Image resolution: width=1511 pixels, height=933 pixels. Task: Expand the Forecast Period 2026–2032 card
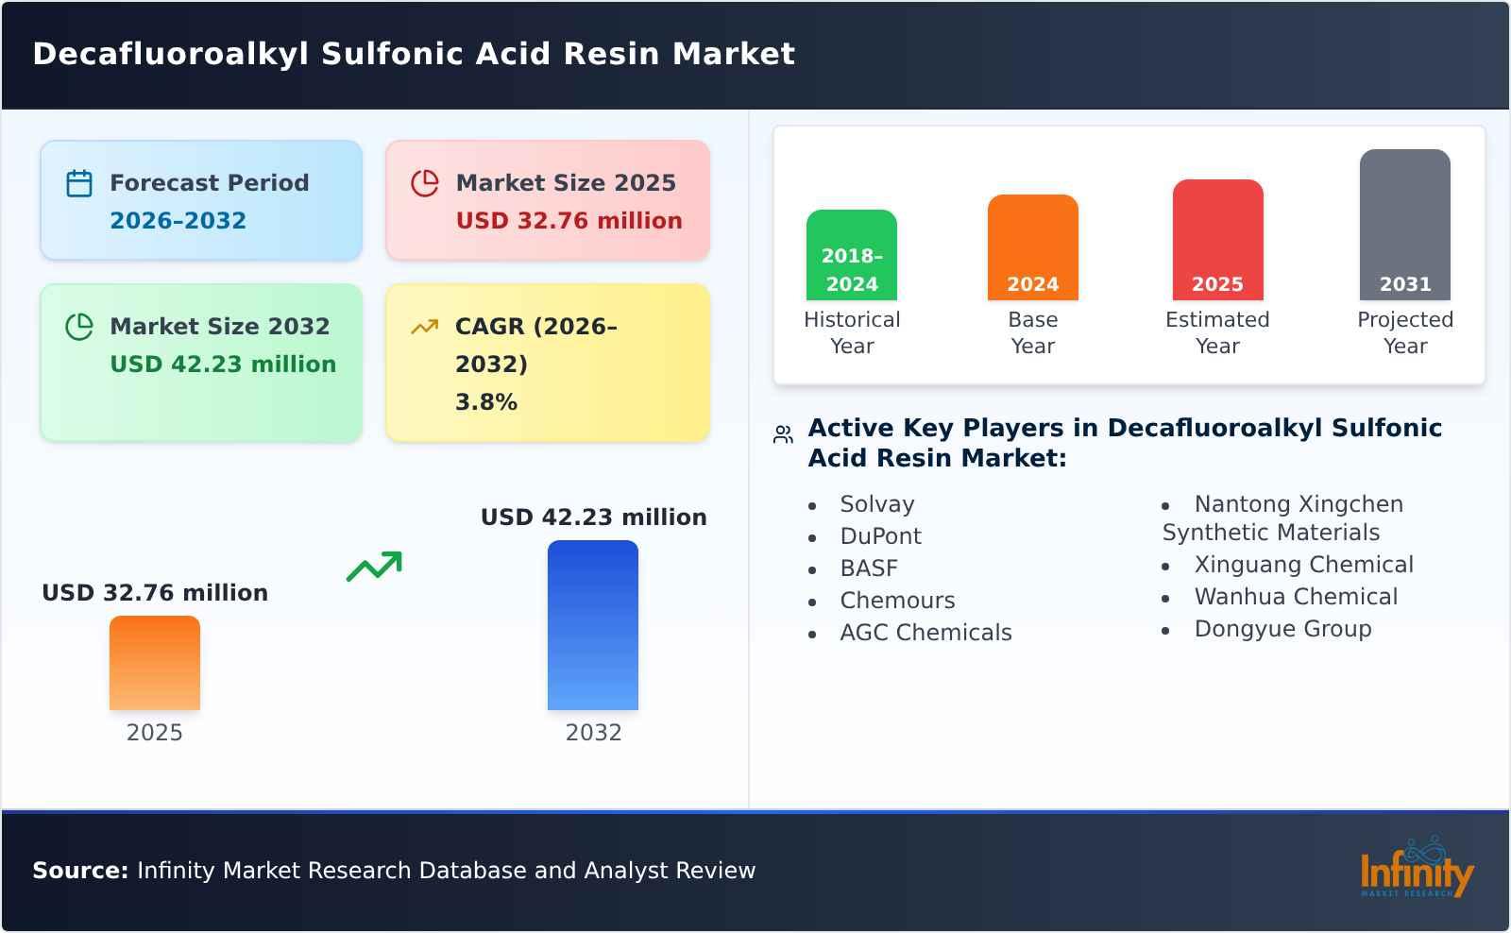pos(200,198)
